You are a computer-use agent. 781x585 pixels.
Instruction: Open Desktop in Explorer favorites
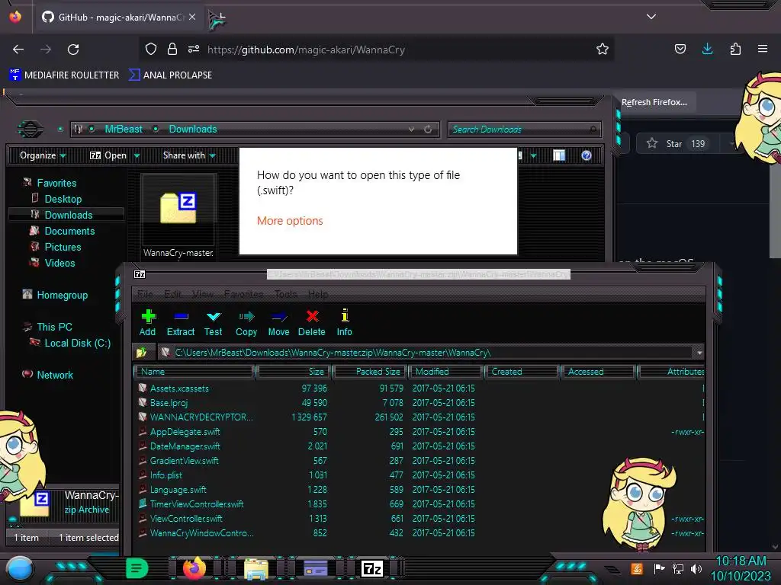[63, 199]
